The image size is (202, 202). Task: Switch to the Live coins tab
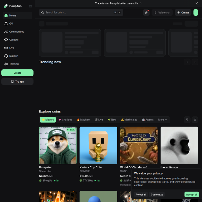[99, 120]
